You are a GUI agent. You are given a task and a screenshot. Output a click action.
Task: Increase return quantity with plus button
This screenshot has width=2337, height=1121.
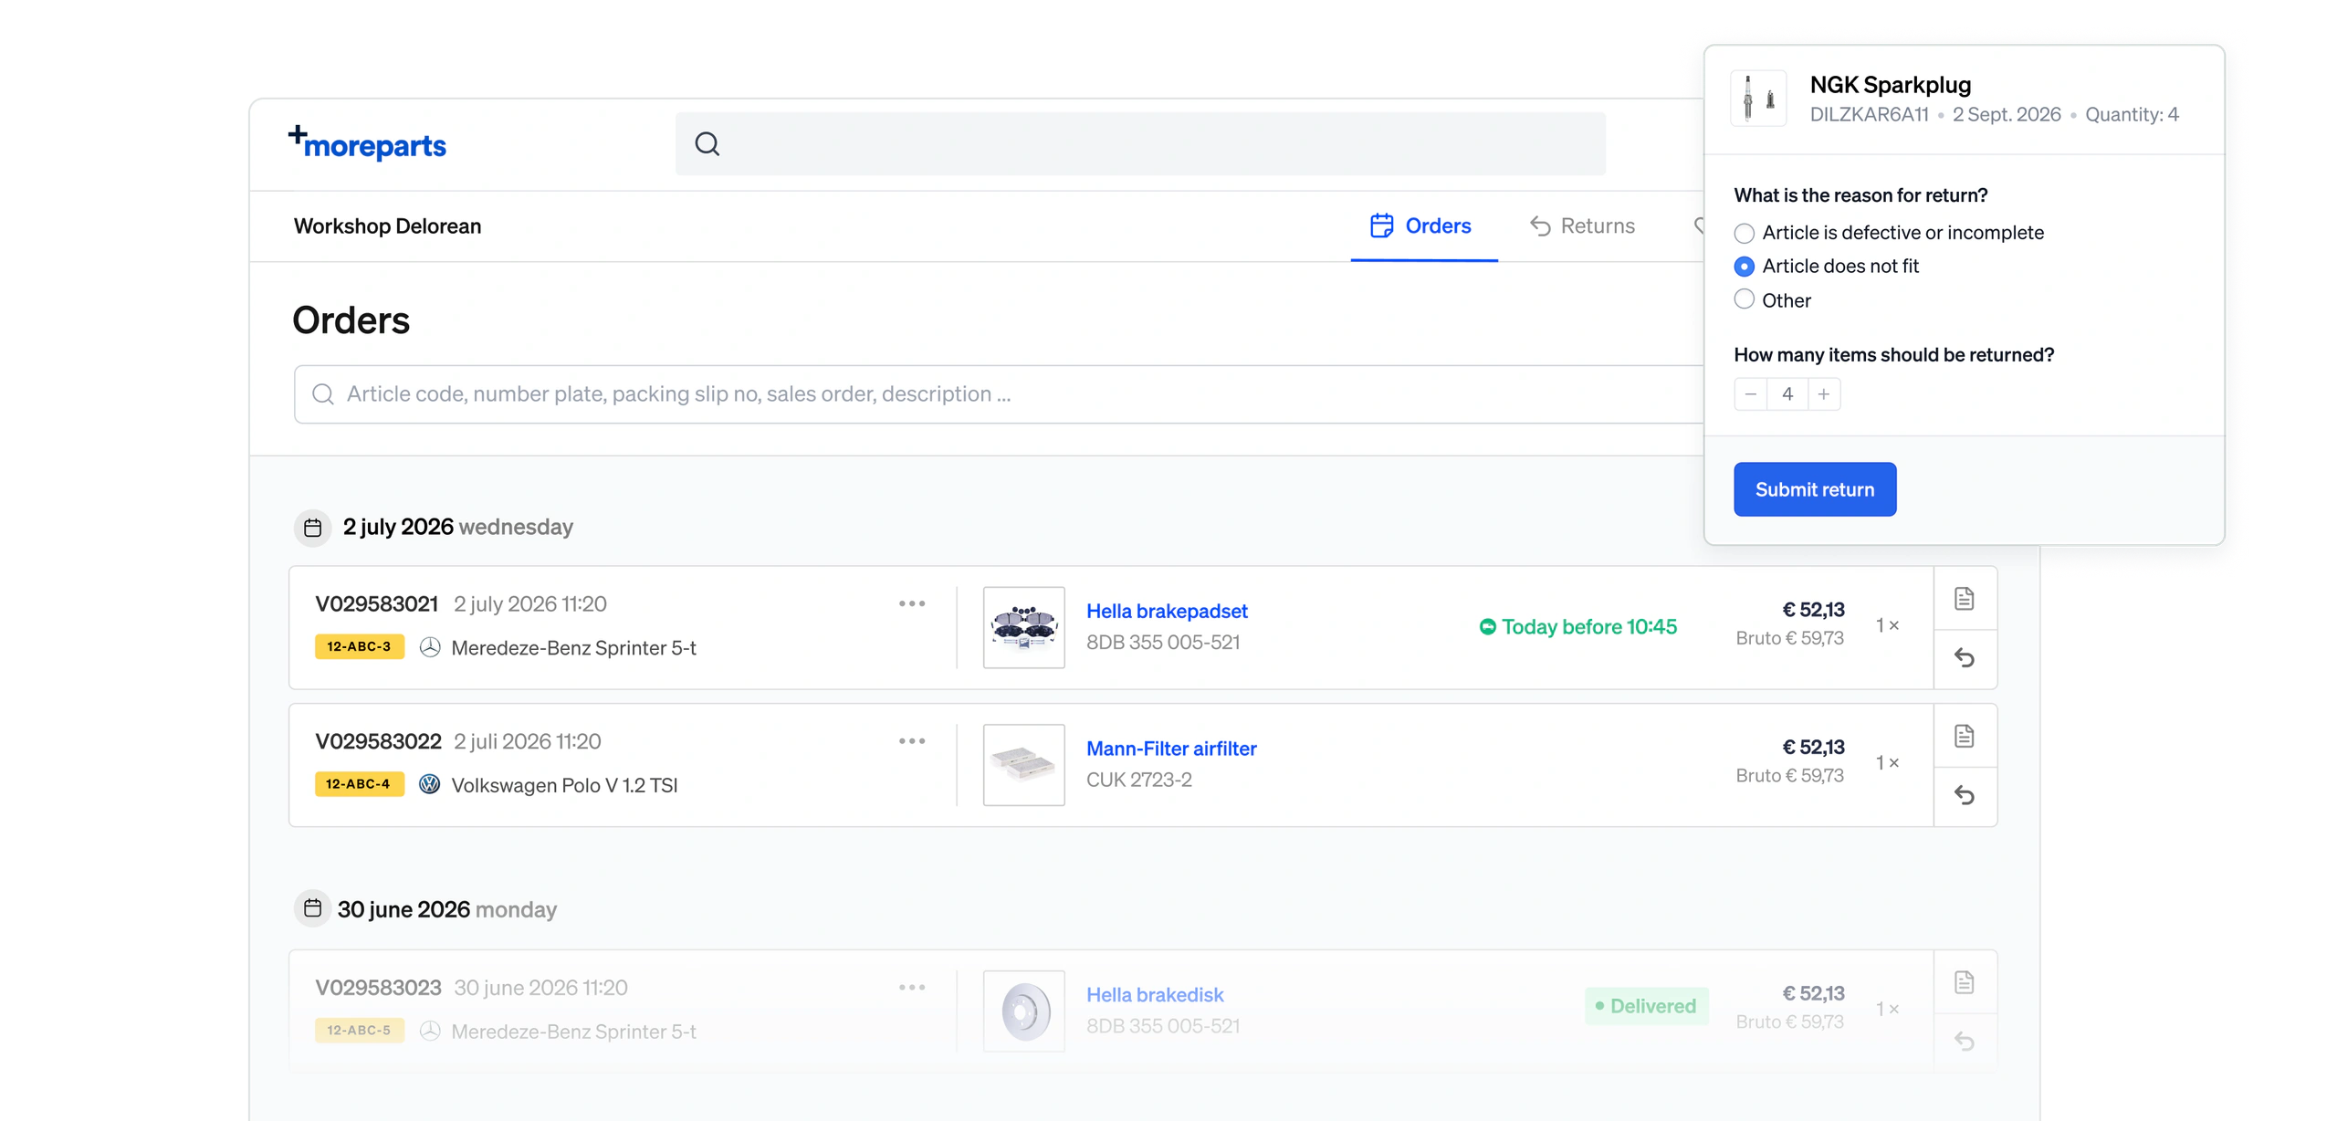[1824, 394]
